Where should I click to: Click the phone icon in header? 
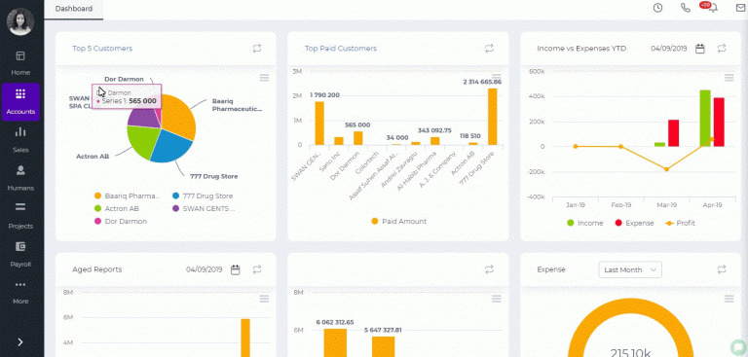(x=686, y=8)
